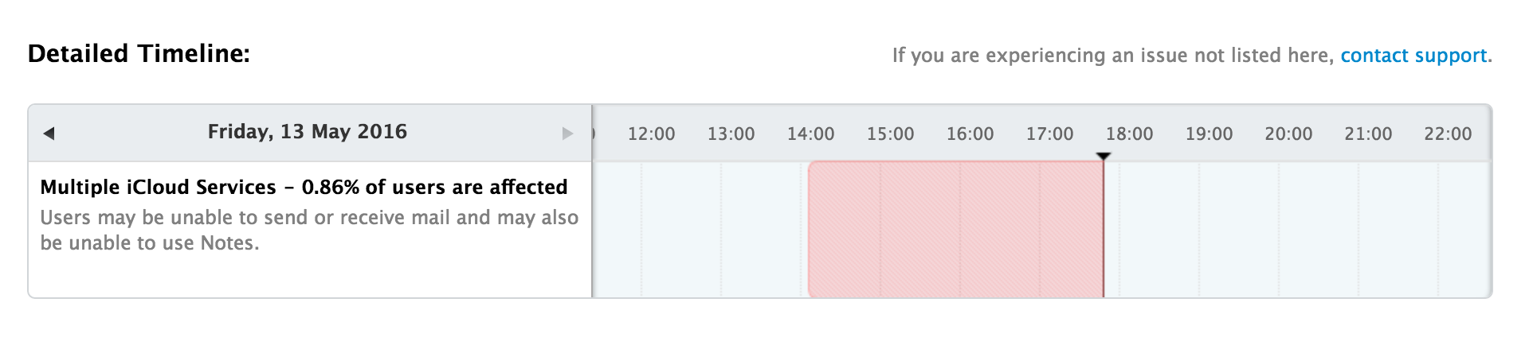Screen dimensions: 1533x345
Task: Click the Multiple iCloud Services issue title
Action: click(304, 188)
